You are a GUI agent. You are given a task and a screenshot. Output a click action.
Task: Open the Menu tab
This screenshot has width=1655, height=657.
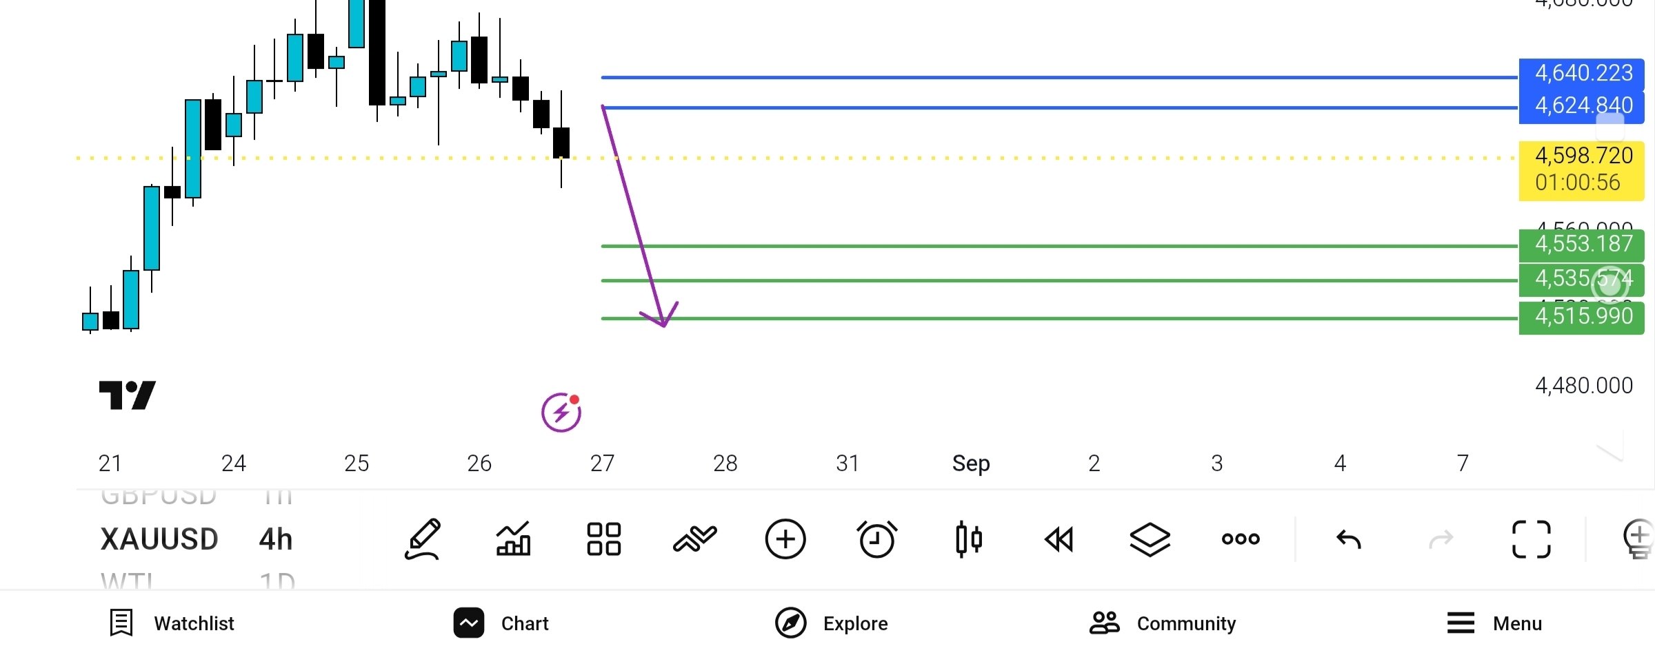pos(1494,623)
